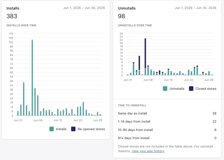Click the 'Installs' legend label
Image resolution: width=224 pixels, height=160 pixels.
[x=61, y=129]
